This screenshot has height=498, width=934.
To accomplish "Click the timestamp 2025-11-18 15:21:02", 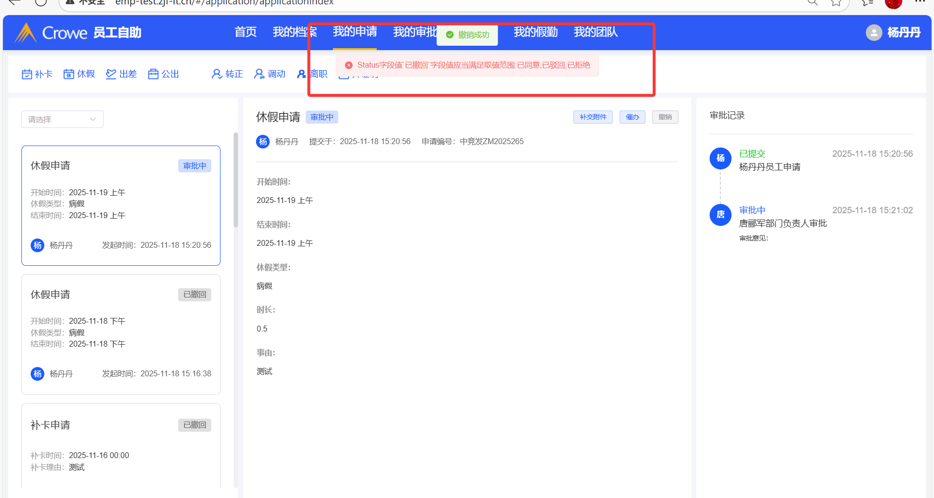I will coord(872,210).
